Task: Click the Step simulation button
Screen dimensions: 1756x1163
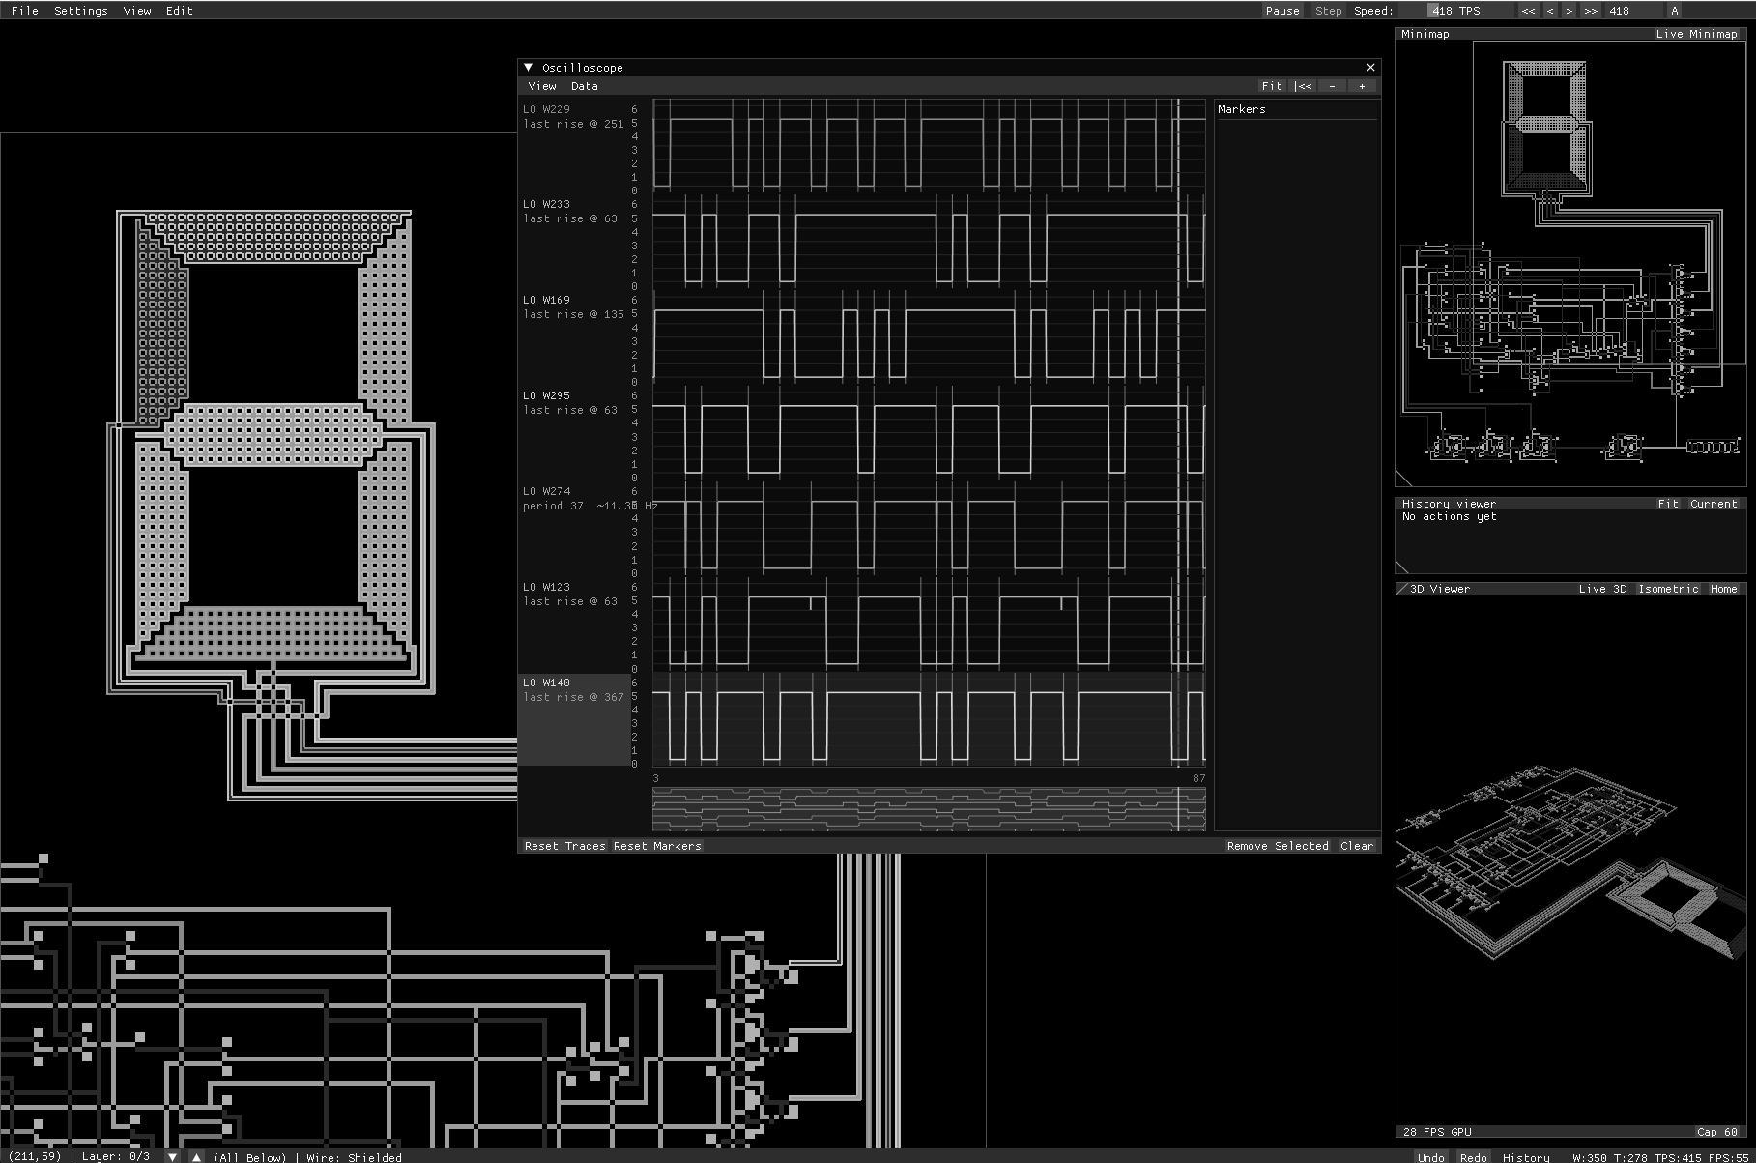Action: click(x=1329, y=11)
